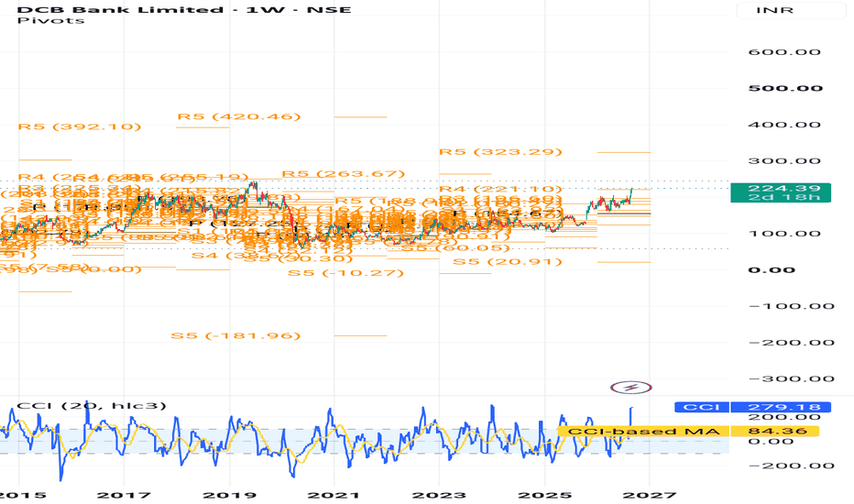Viewport: 854px width, 504px height.
Task: Select the R5 (263.67) pivot label
Action: 343,174
